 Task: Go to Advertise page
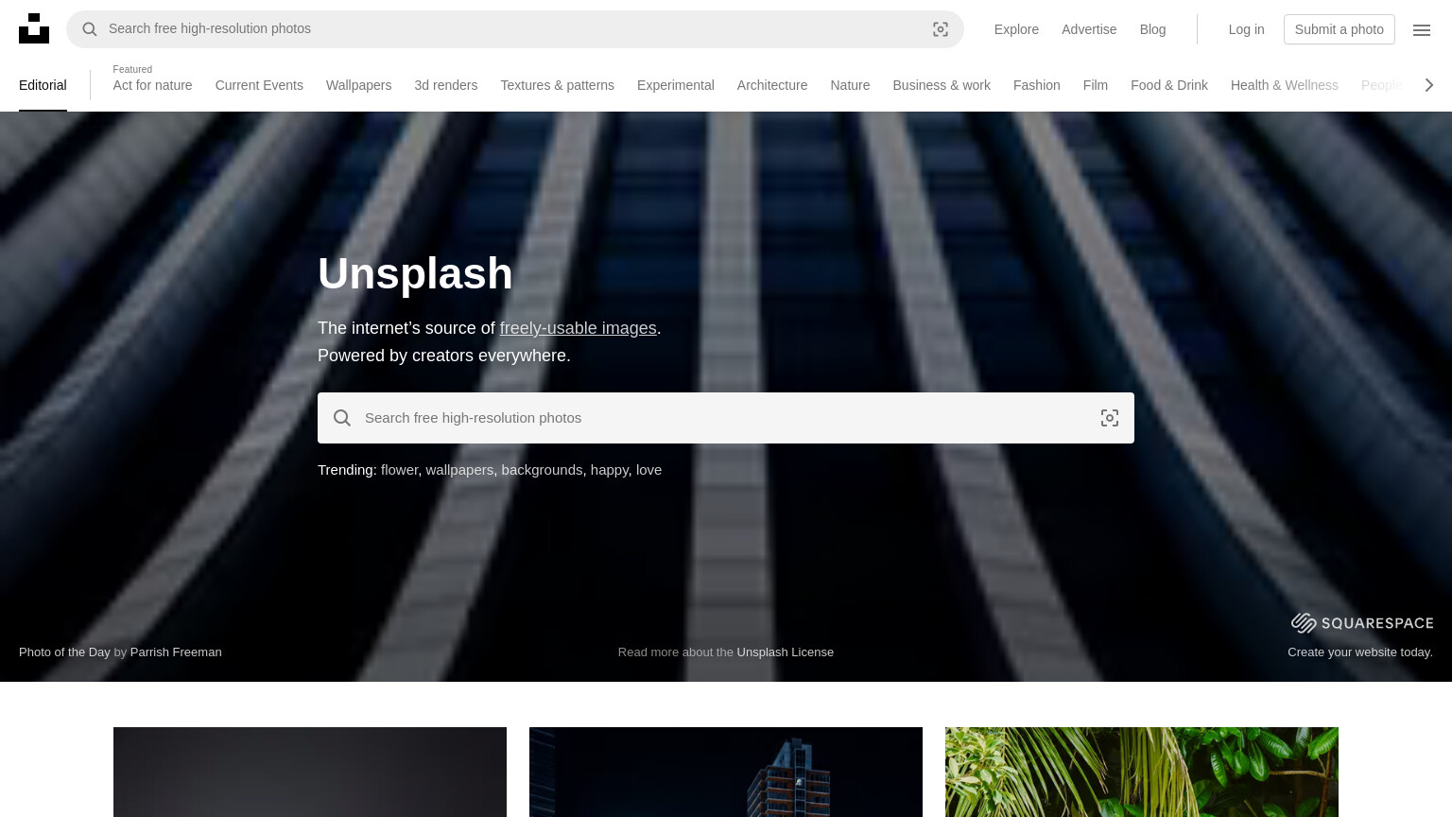point(1089,29)
